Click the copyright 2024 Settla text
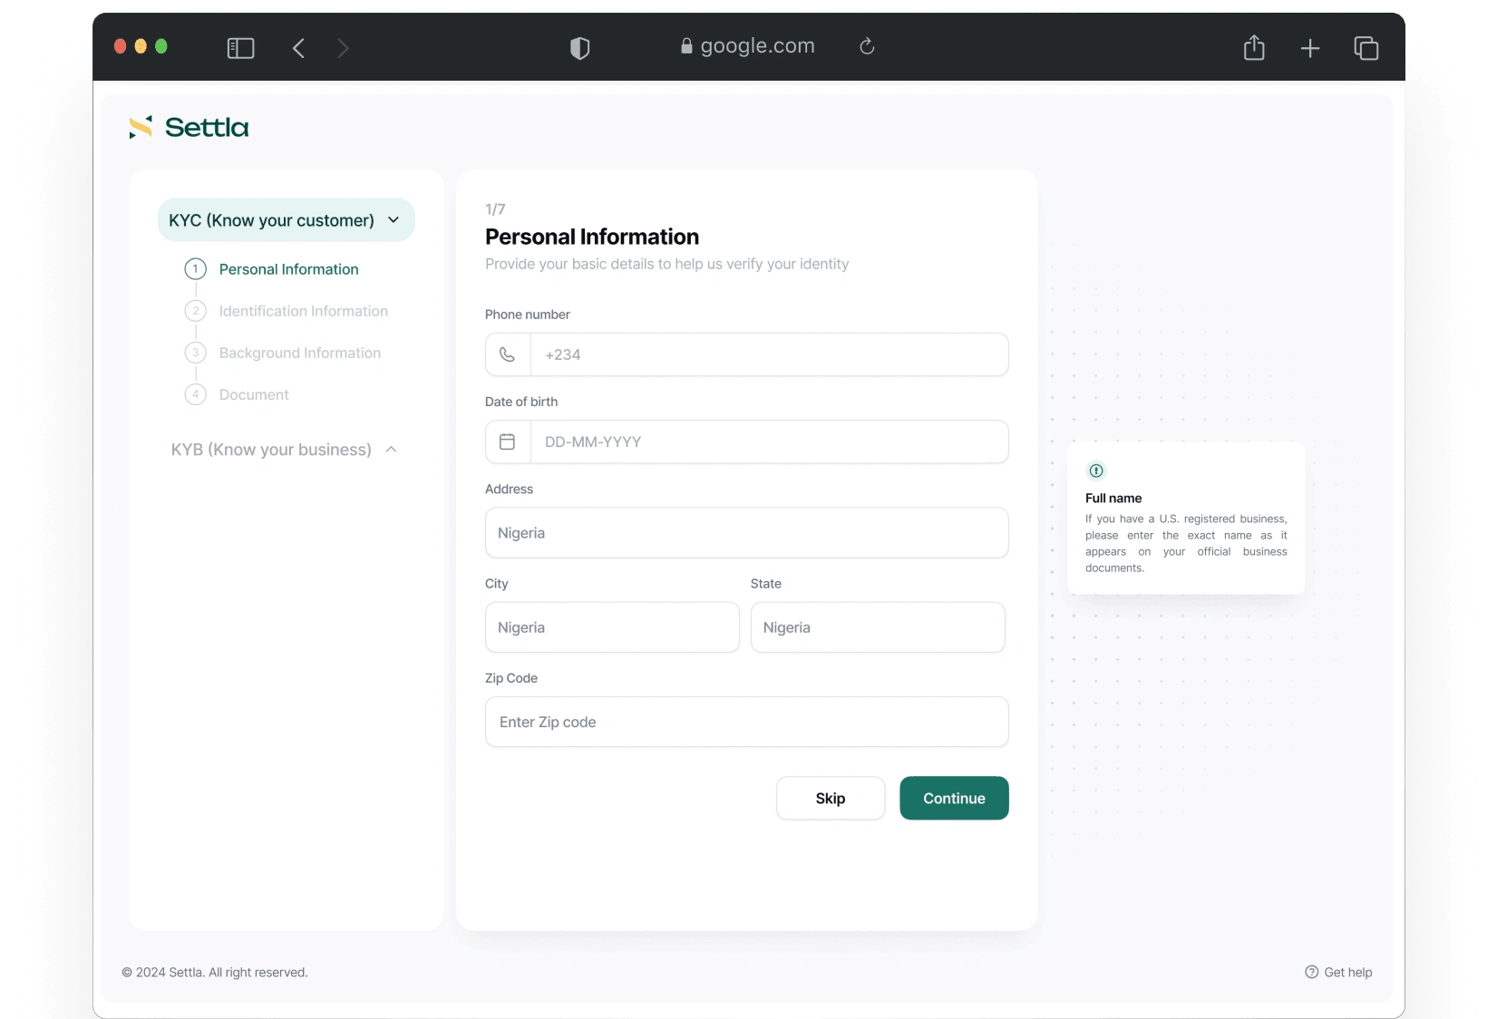This screenshot has height=1019, width=1497. tap(215, 972)
